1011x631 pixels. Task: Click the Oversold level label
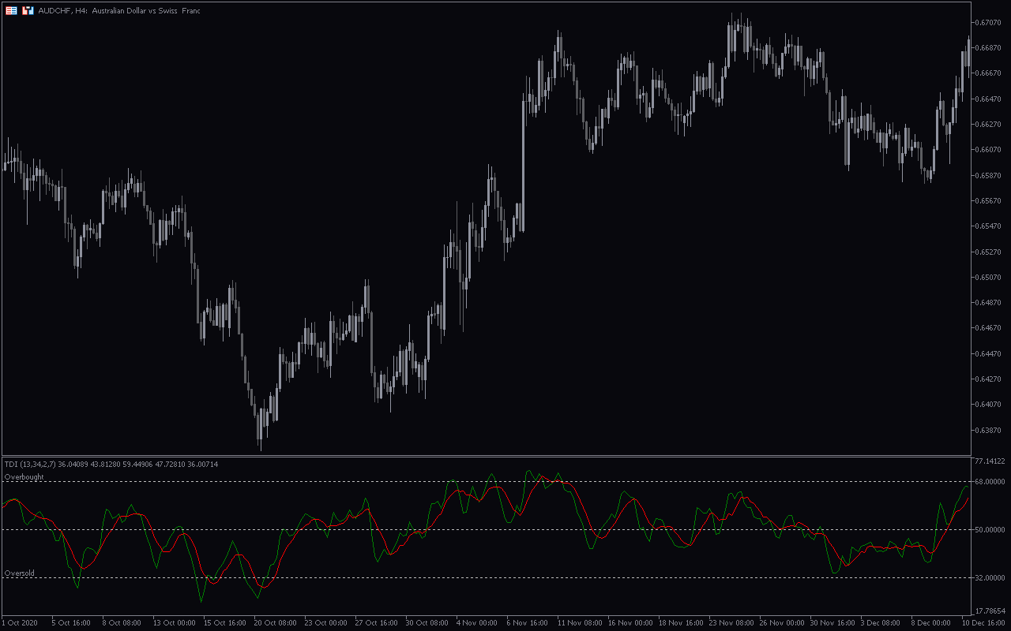[20, 573]
